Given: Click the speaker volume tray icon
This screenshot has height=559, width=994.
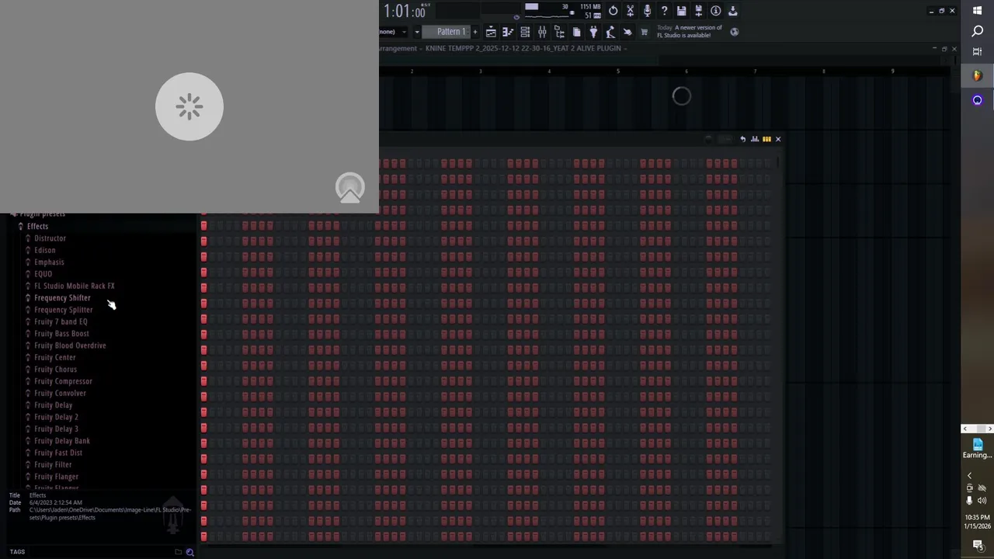Looking at the screenshot, I should (x=982, y=501).
